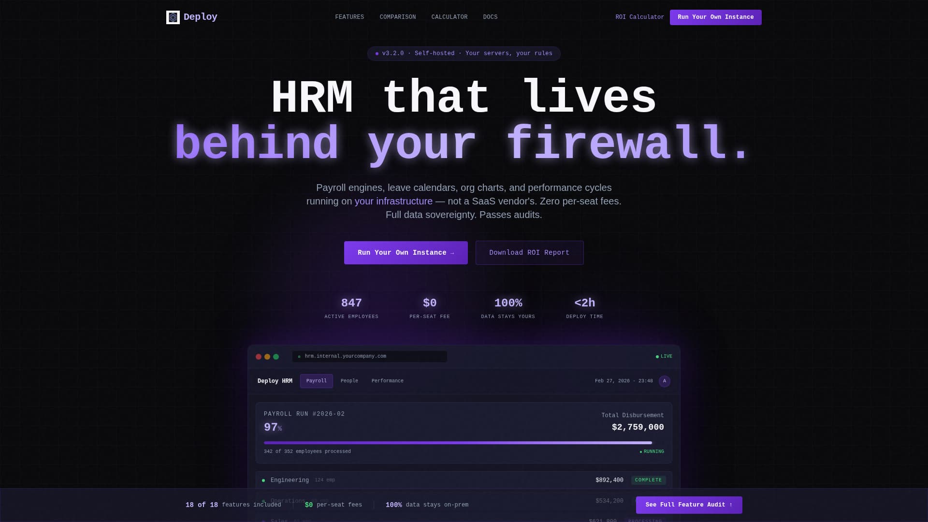Click the Deploy brand name
The image size is (928, 522).
(x=200, y=17)
